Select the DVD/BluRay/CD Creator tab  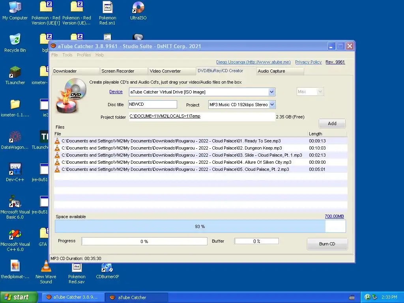(x=226, y=71)
